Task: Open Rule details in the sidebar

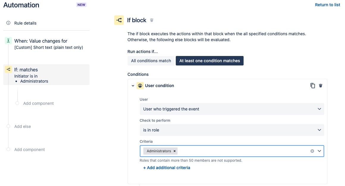Action: [x=25, y=23]
